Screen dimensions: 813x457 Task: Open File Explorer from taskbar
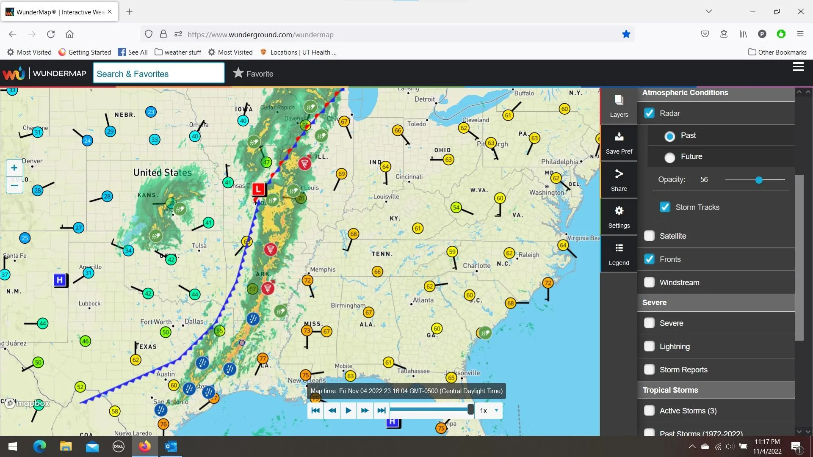tap(66, 446)
